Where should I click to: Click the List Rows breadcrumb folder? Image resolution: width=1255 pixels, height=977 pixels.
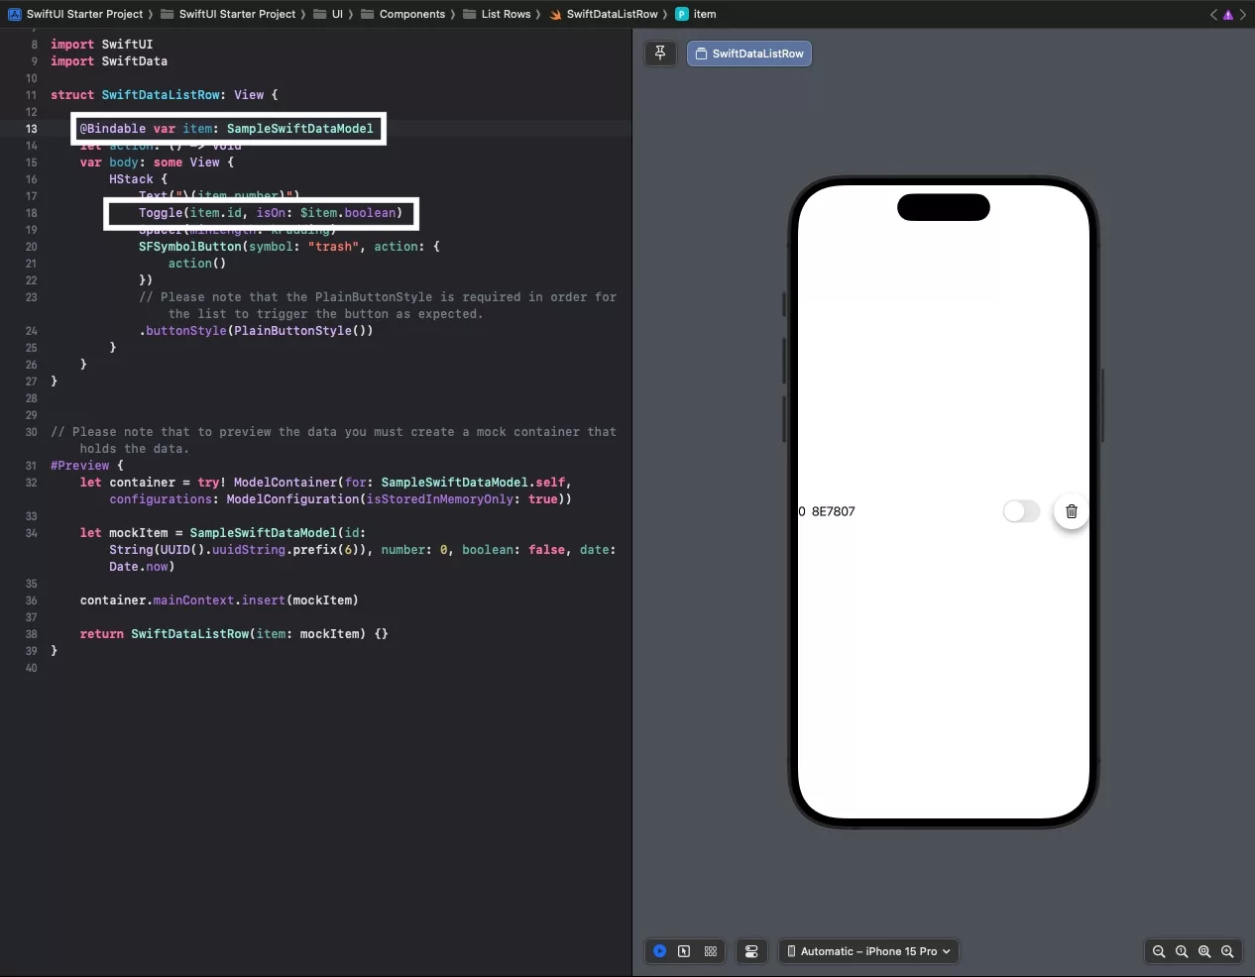[506, 14]
